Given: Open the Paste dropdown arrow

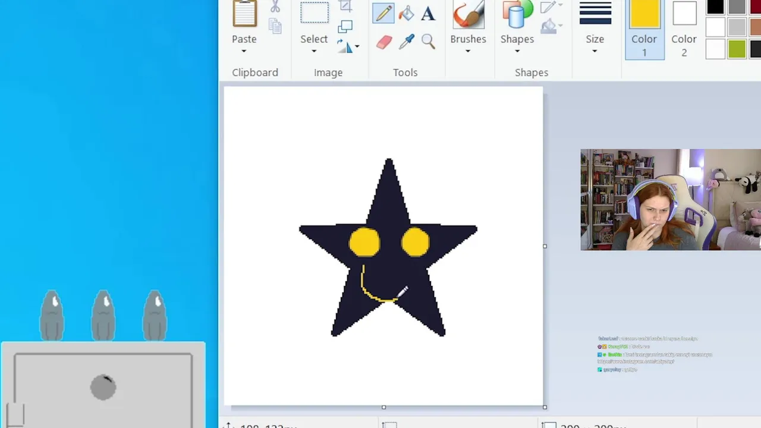Looking at the screenshot, I should pos(244,52).
